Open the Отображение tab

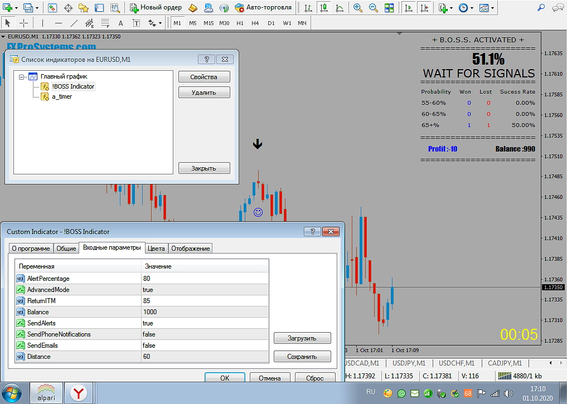click(191, 249)
